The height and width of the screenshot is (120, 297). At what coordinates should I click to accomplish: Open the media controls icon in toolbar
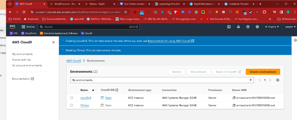point(275,12)
